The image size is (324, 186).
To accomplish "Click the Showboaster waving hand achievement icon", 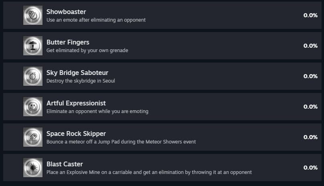I will tap(33, 15).
